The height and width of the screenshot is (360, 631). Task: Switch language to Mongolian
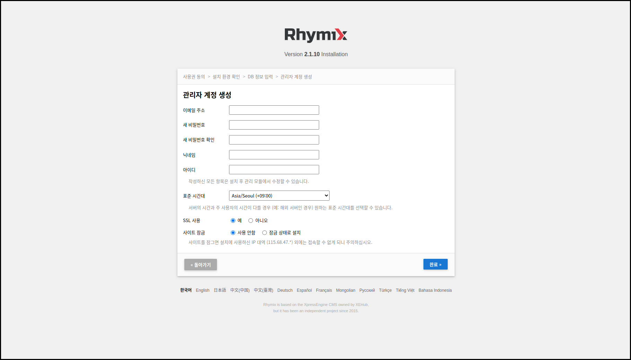[345, 290]
